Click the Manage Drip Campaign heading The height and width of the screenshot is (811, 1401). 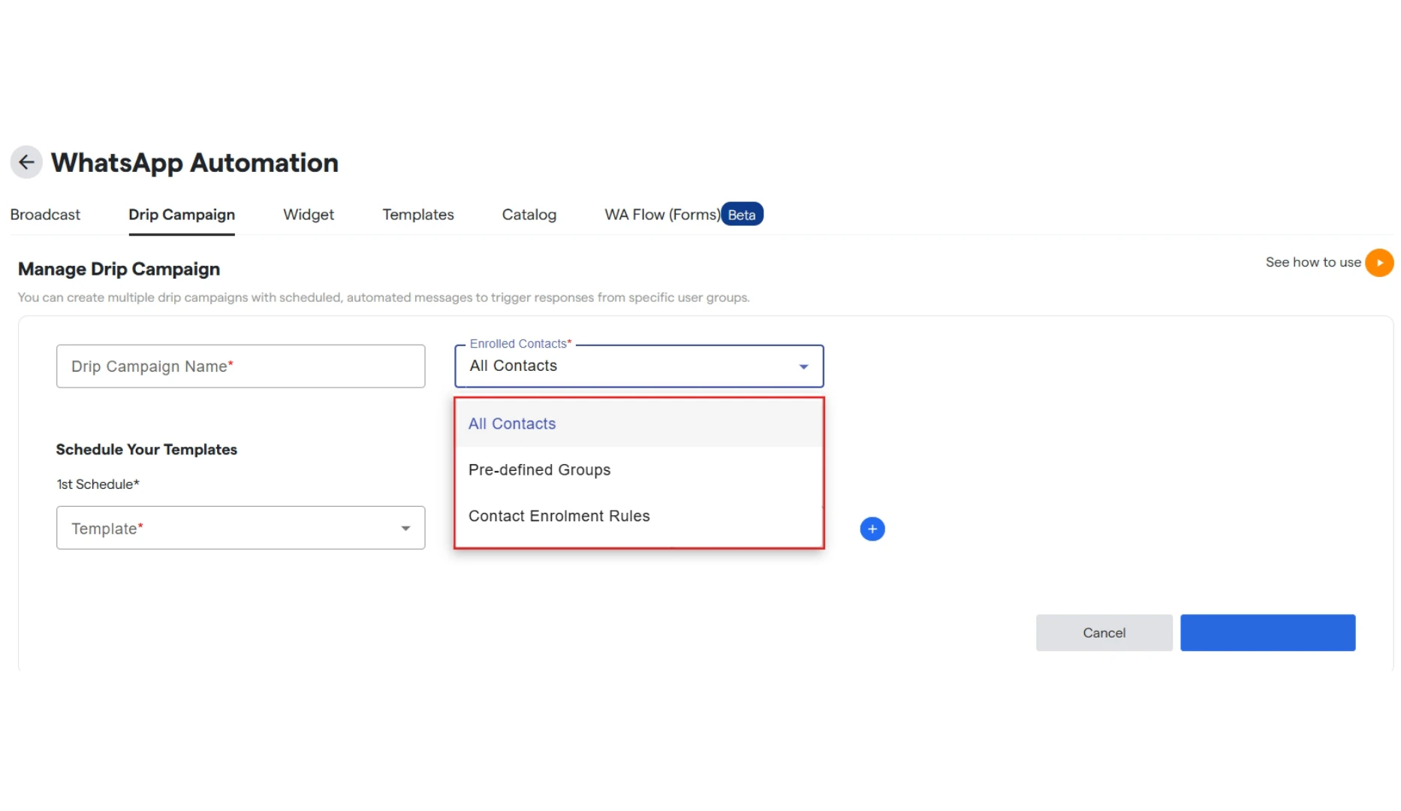point(119,269)
